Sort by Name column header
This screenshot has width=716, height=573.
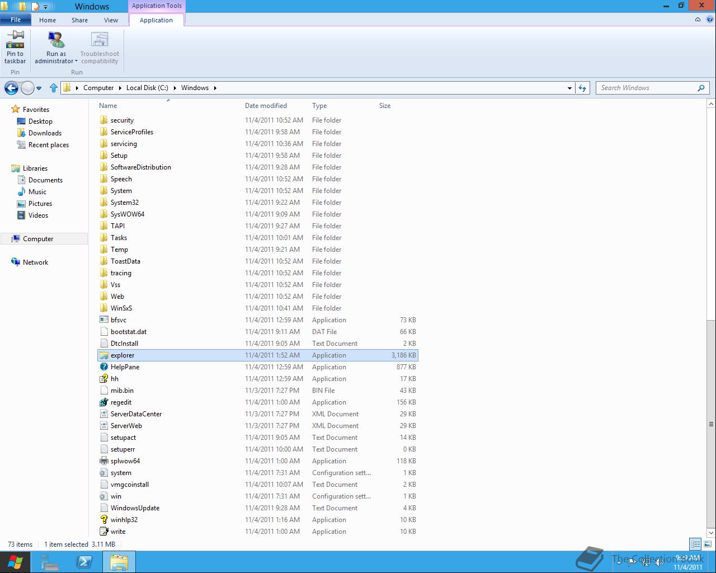[108, 106]
